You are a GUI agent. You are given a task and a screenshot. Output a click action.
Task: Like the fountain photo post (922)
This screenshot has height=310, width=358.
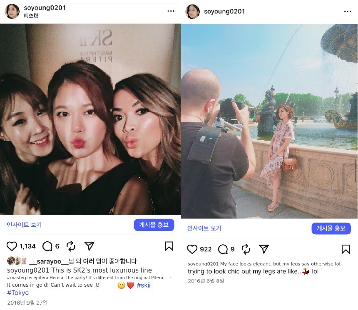point(192,249)
